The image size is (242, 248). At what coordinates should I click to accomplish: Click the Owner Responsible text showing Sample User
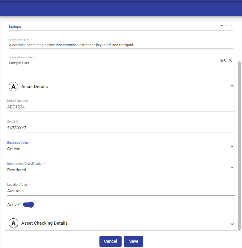coord(111,63)
